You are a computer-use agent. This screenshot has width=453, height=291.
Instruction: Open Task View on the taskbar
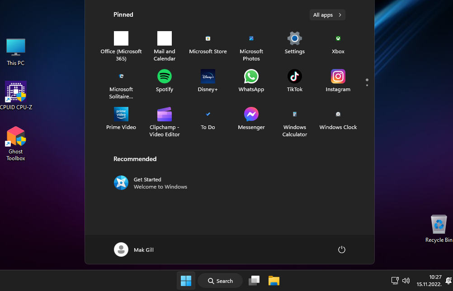coord(254,281)
